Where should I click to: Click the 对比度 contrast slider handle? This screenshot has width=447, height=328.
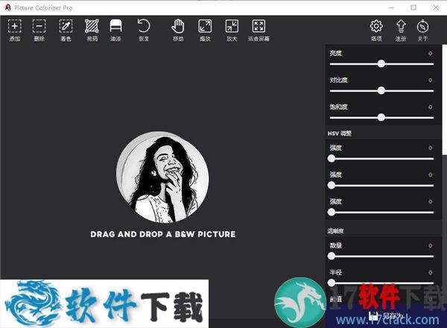(381, 91)
